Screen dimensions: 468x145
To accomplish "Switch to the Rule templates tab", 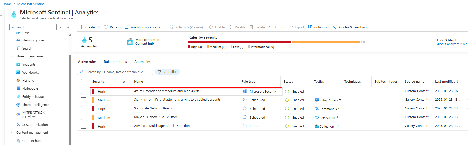I will point(115,62).
